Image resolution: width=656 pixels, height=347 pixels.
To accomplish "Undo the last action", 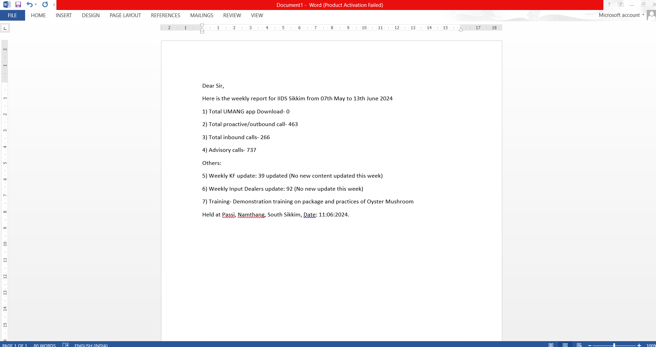I will click(30, 4).
